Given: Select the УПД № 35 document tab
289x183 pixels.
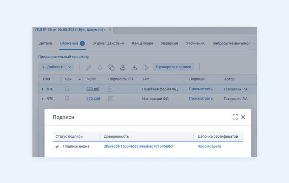Looking at the screenshot, I should point(69,30).
